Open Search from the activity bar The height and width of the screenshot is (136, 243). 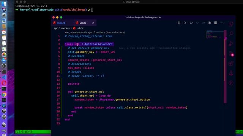pyautogui.click(x=231, y=34)
